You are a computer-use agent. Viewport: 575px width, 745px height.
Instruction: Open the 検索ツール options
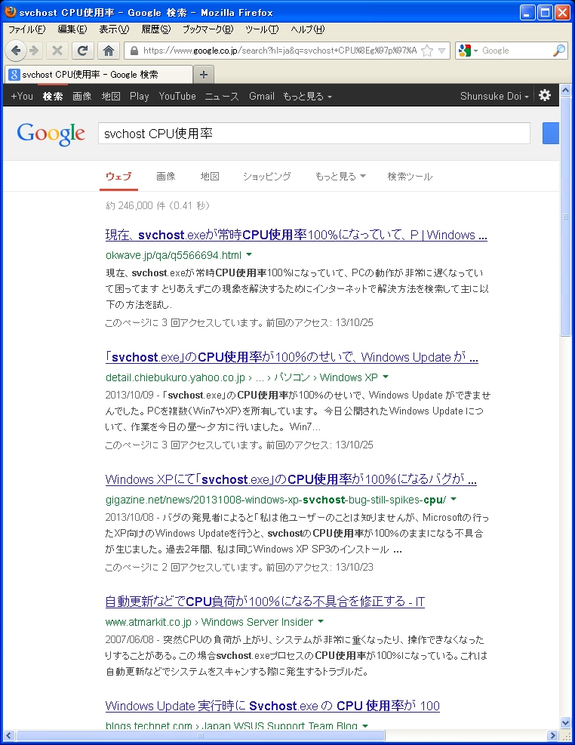(410, 176)
